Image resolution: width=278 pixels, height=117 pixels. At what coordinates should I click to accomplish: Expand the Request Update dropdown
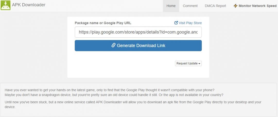tap(188, 63)
